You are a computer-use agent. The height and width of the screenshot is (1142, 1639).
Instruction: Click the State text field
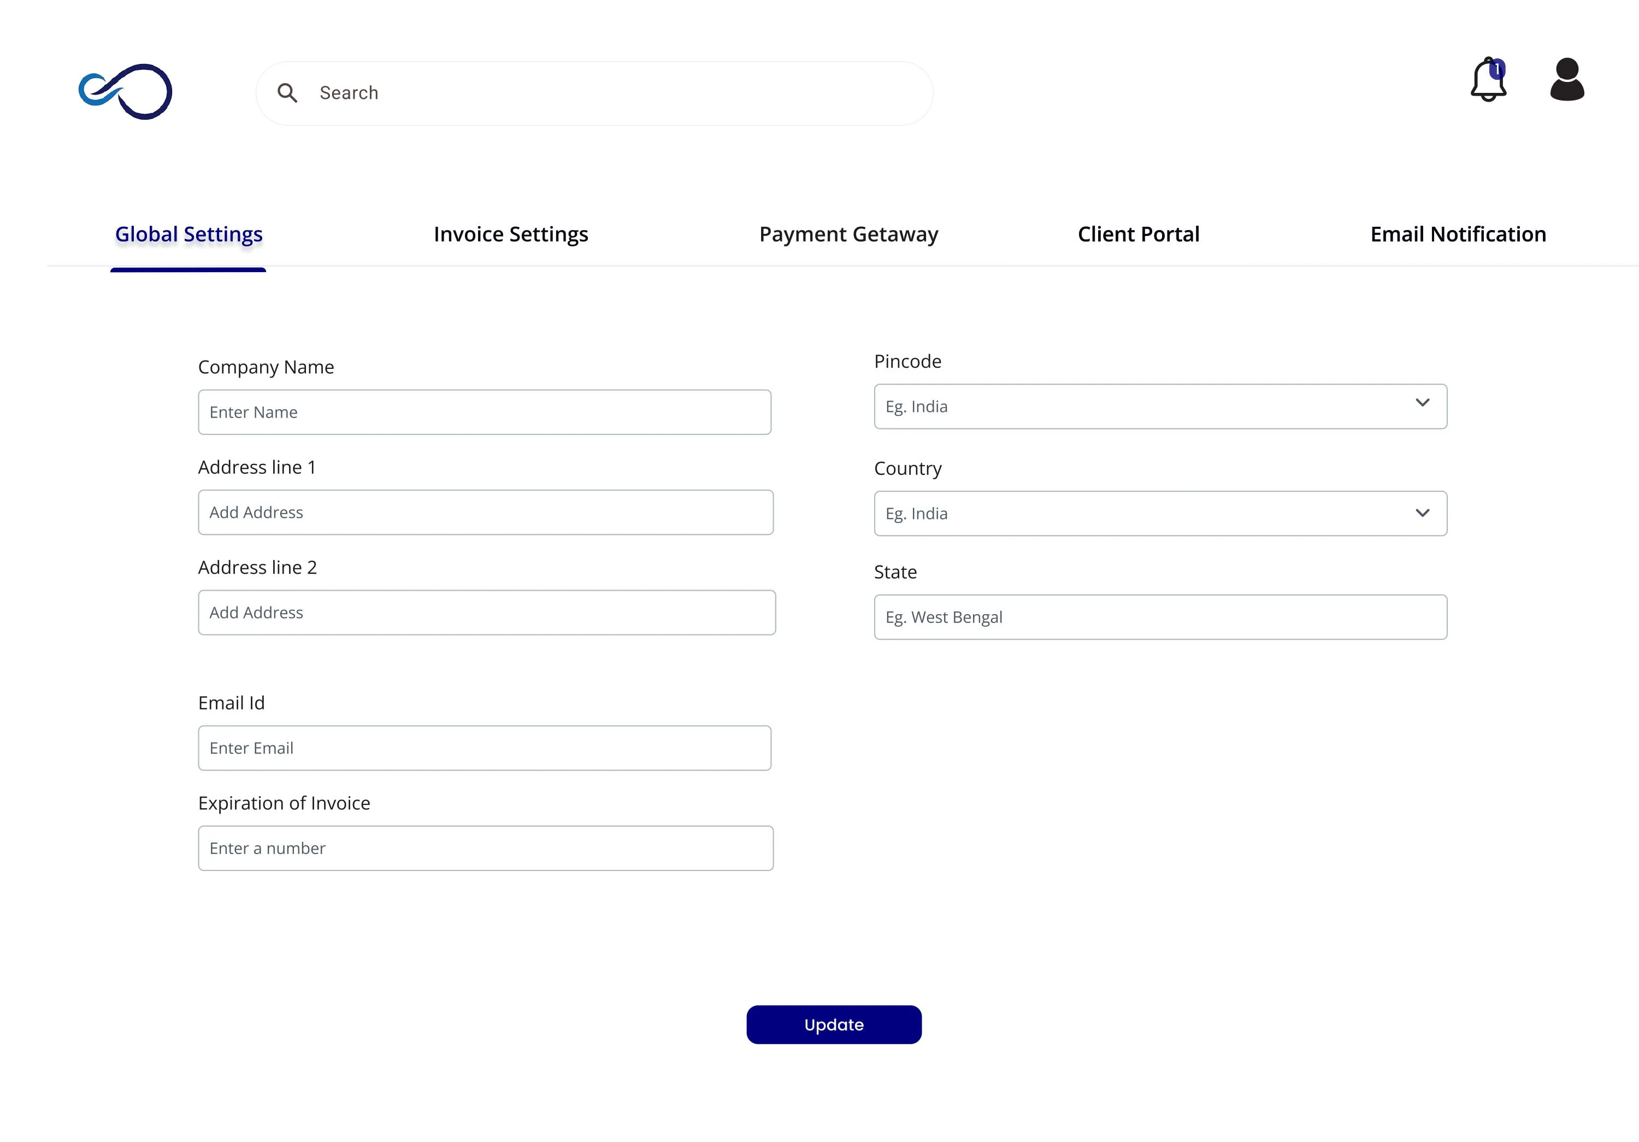(1160, 617)
